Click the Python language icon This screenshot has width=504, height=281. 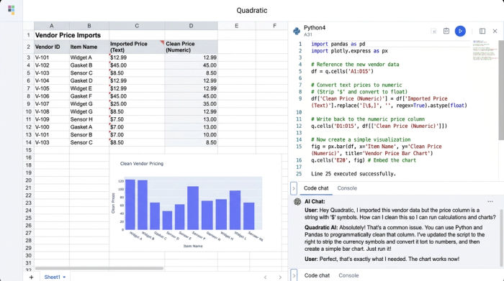click(x=297, y=31)
